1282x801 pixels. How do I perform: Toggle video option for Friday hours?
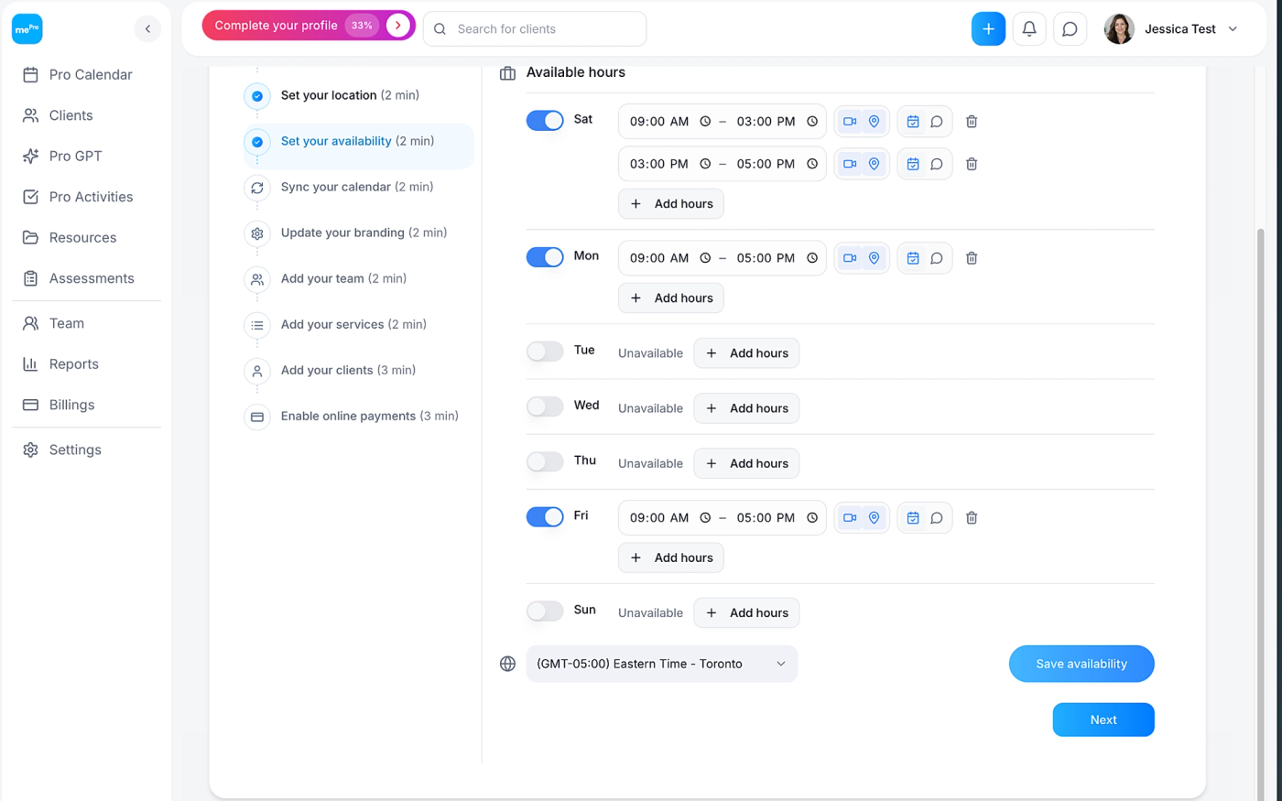pyautogui.click(x=850, y=517)
